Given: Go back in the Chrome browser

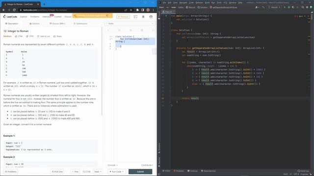Looking at the screenshot, I should tap(4, 10).
